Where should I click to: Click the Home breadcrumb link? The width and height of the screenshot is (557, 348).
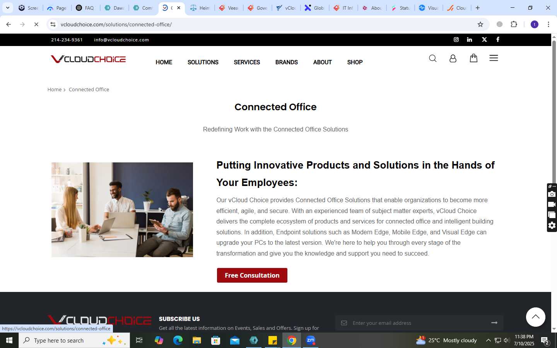tap(55, 89)
